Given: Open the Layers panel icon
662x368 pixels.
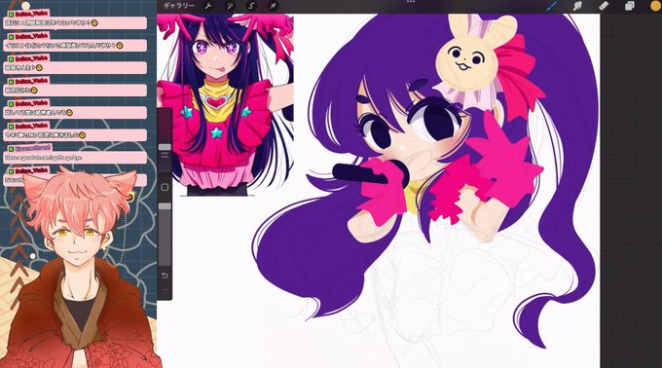Looking at the screenshot, I should (x=630, y=6).
